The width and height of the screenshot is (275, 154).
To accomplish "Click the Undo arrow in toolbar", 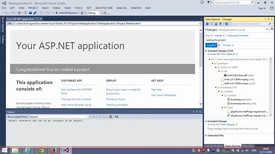I will click(41, 13).
